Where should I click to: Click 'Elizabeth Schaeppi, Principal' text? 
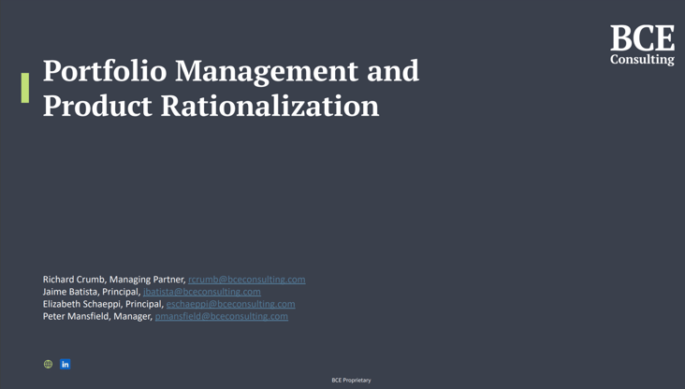point(103,304)
